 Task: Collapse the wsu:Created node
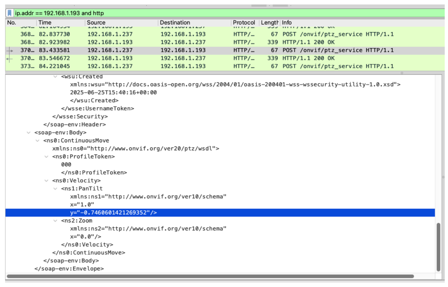pyautogui.click(x=55, y=77)
